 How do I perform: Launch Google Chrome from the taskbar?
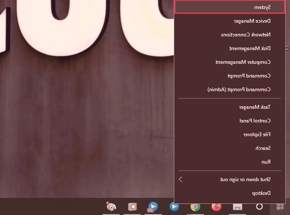click(x=195, y=207)
